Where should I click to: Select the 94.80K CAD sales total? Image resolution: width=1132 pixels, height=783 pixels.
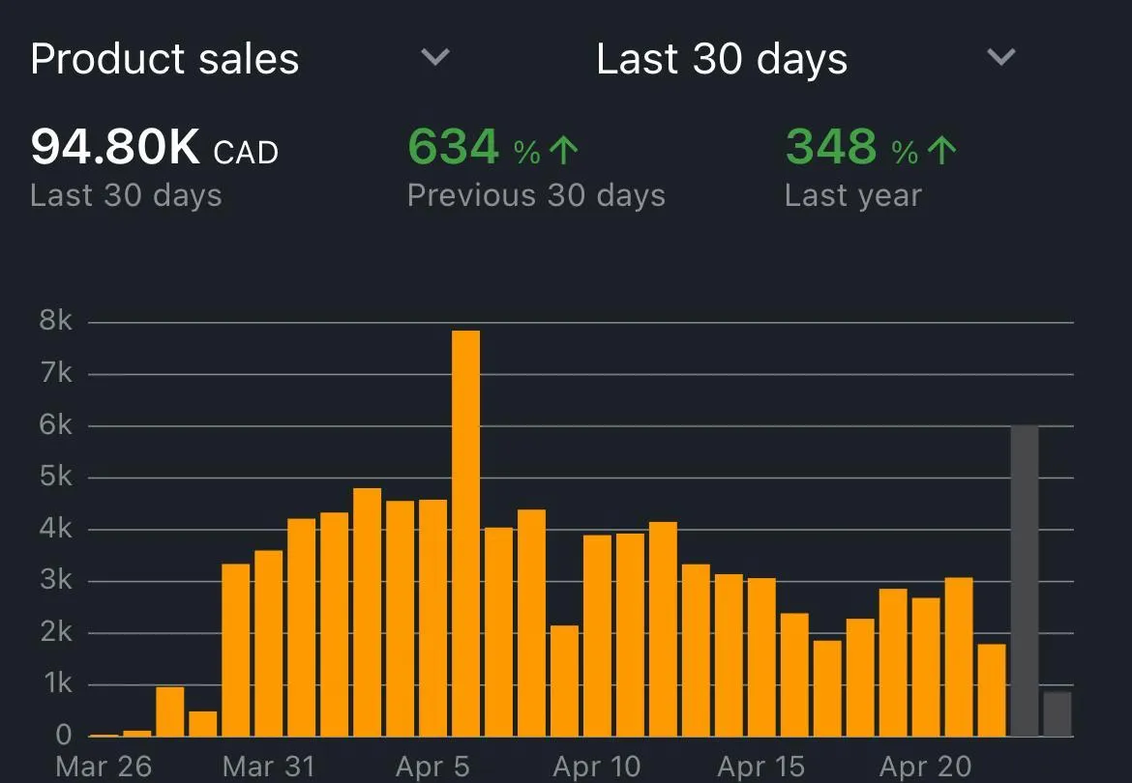[x=155, y=147]
